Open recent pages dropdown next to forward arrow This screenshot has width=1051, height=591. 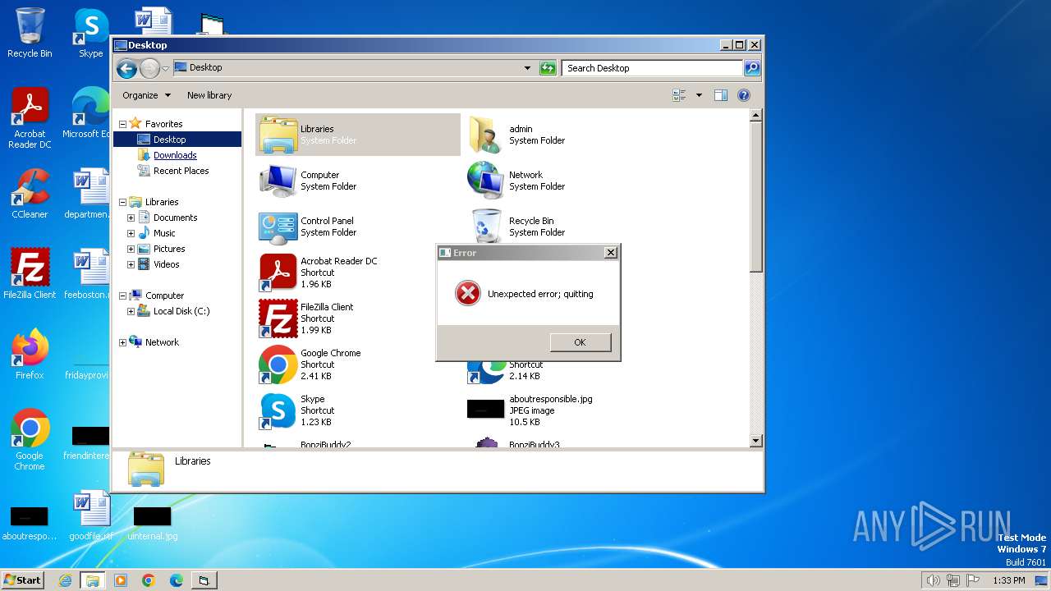pos(166,68)
